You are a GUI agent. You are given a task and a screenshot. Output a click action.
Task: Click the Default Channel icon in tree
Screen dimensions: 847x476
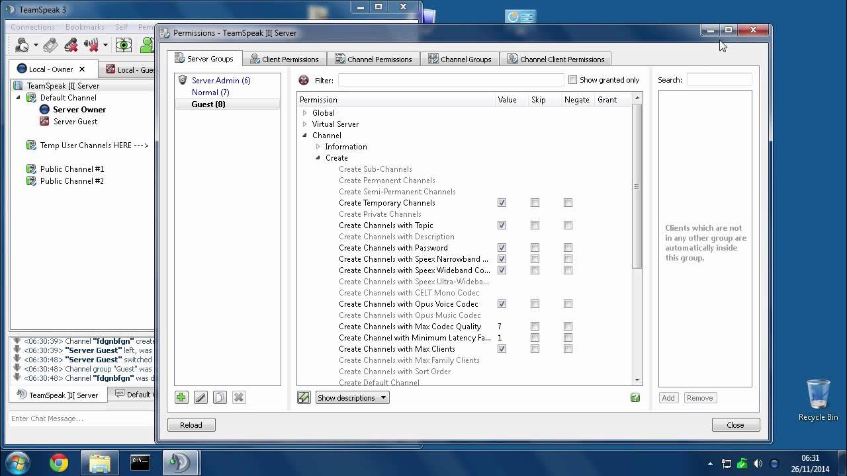[31, 98]
